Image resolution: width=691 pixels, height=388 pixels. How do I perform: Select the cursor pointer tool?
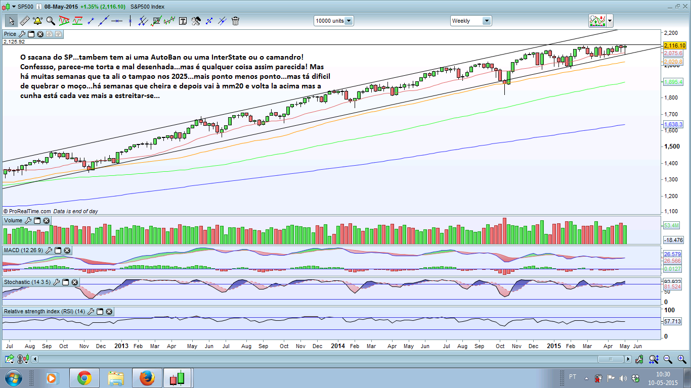coord(11,21)
